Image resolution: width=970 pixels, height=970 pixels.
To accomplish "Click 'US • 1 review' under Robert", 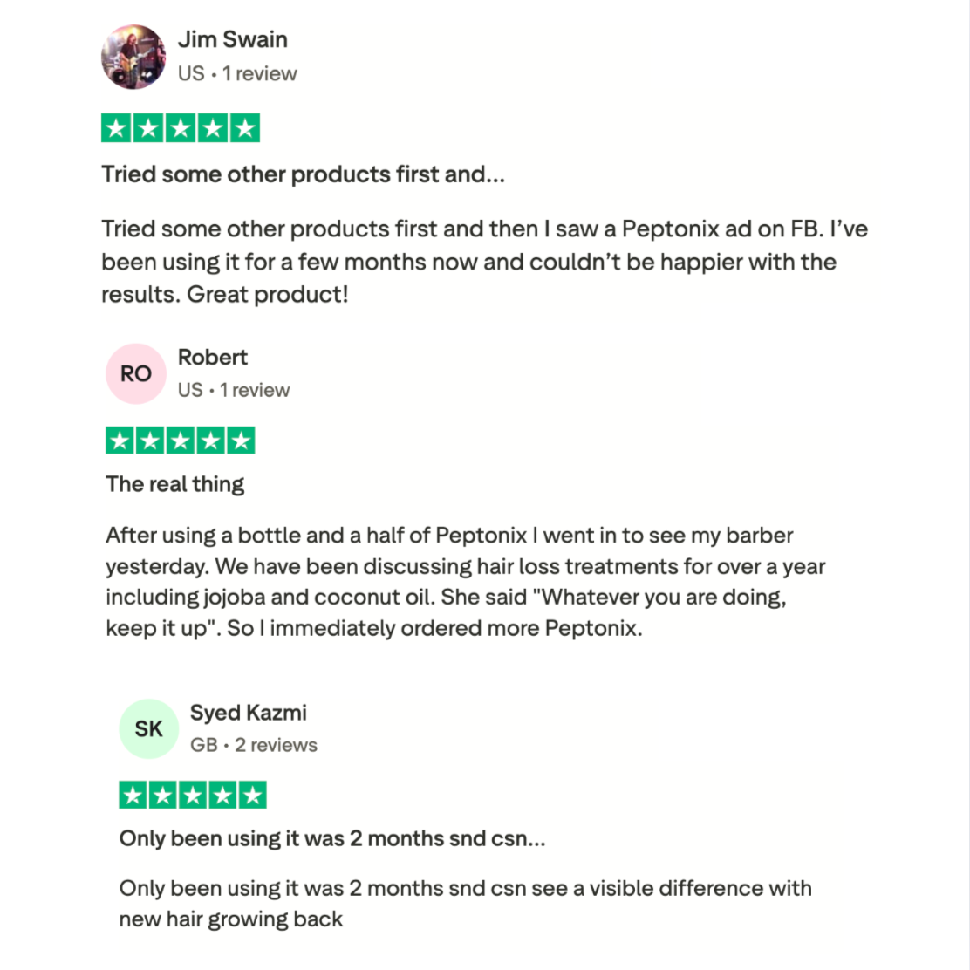I will point(234,390).
